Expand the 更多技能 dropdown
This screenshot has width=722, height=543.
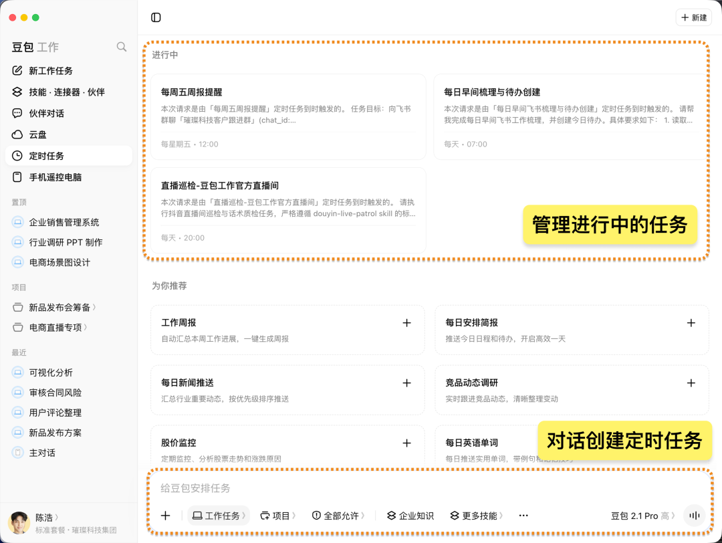click(x=477, y=516)
